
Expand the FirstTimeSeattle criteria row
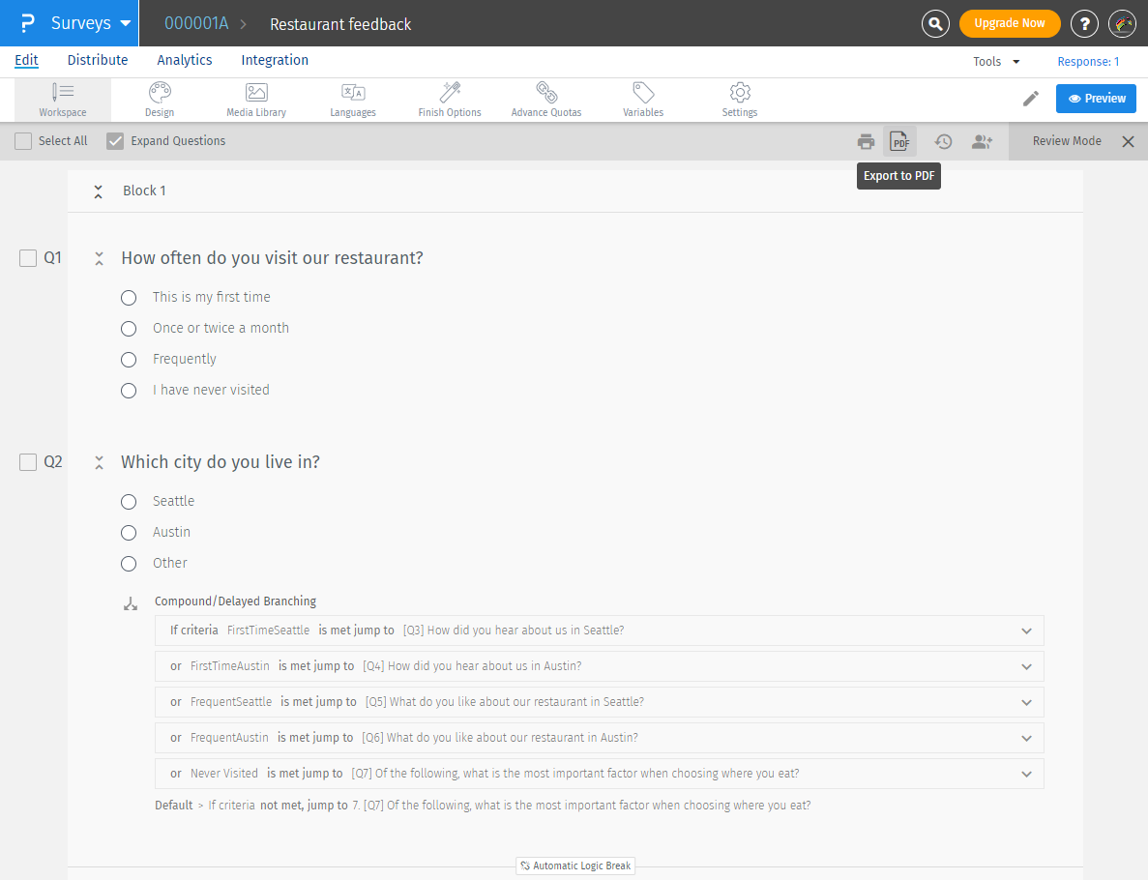click(1026, 631)
